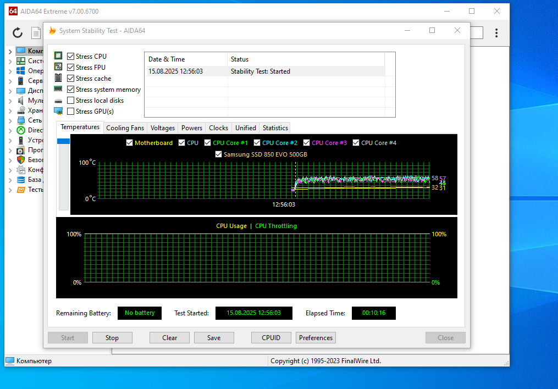
Task: Click the network icon in sidebar tree
Action: pos(21,120)
